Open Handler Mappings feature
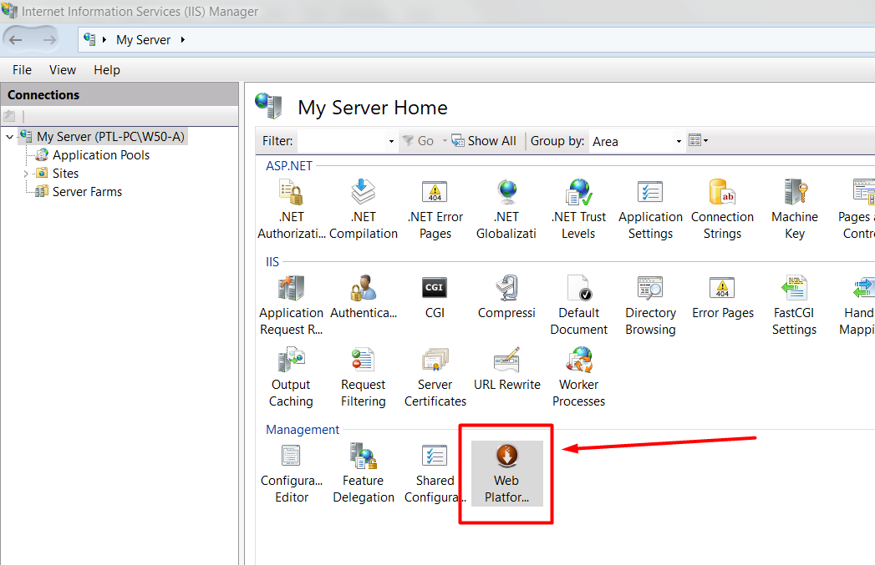This screenshot has height=565, width=875. [859, 305]
